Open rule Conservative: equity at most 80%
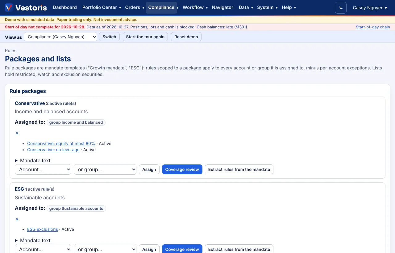This screenshot has width=395, height=253. pyautogui.click(x=61, y=143)
